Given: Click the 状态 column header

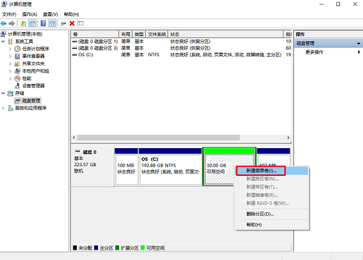Looking at the screenshot, I should [x=226, y=34].
